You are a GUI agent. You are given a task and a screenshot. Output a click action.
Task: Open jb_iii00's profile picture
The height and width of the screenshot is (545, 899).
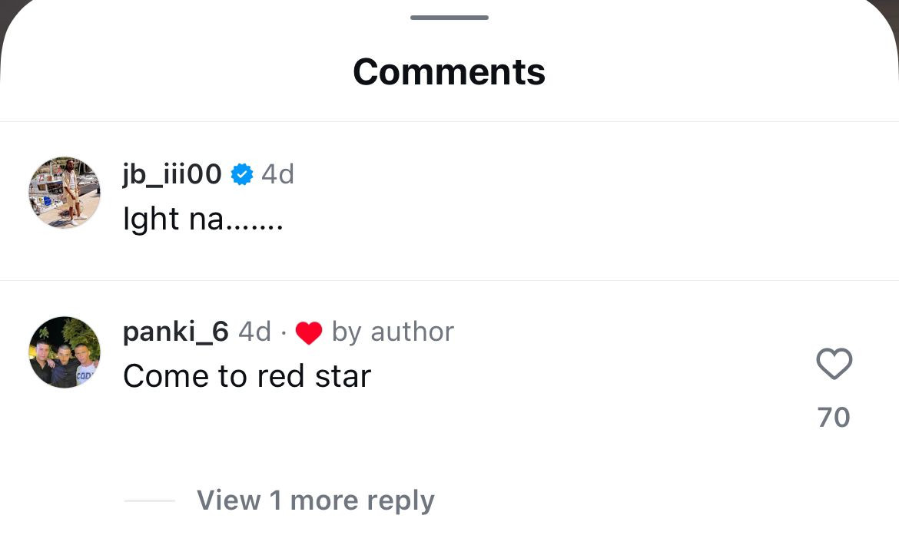[x=65, y=193]
